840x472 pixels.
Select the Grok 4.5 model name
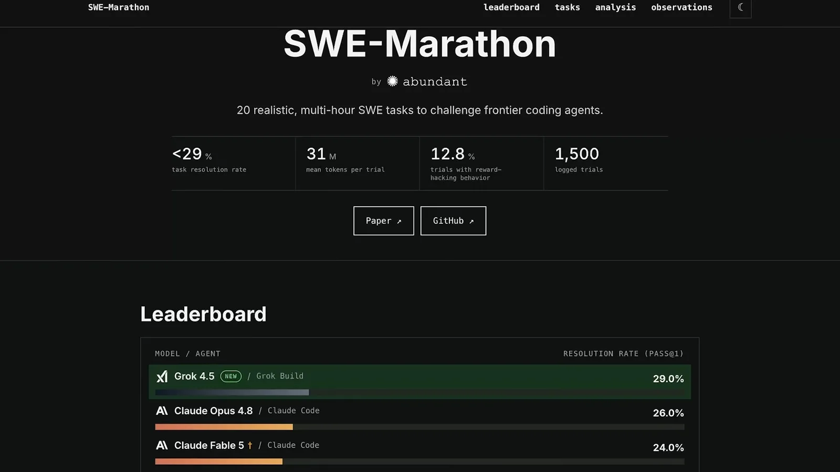[194, 377]
